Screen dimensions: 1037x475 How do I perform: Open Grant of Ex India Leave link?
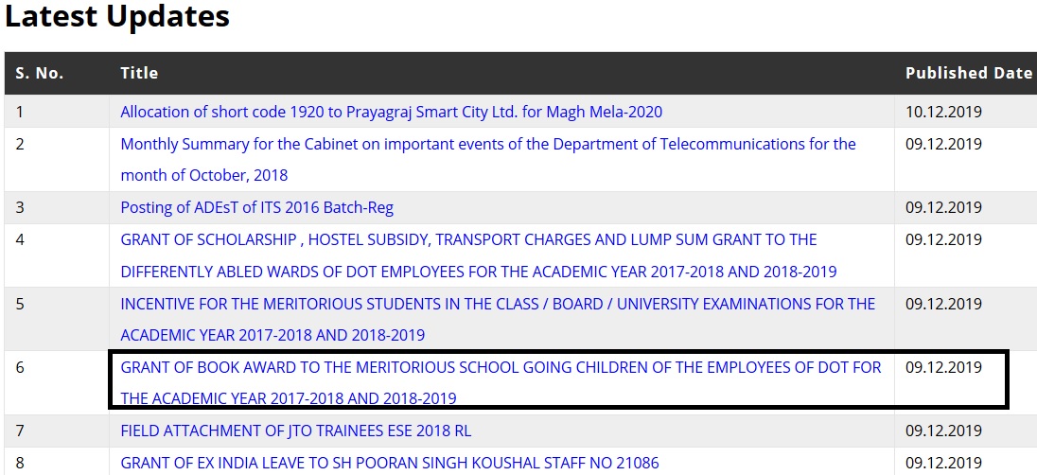389,463
